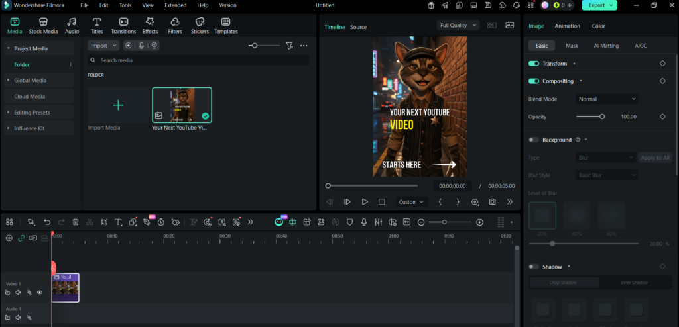This screenshot has height=327, width=679.
Task: Open the Effects library
Action: [x=151, y=26]
